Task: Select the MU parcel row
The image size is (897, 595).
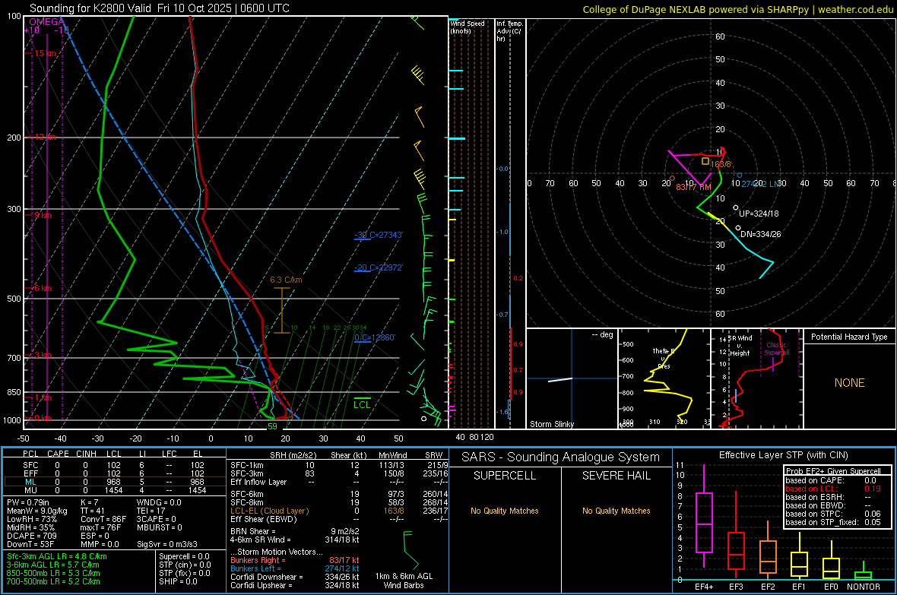Action: pos(114,489)
